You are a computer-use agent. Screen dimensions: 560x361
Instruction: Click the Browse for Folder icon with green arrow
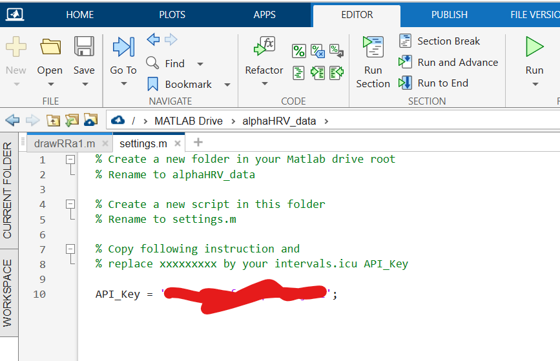(72, 120)
